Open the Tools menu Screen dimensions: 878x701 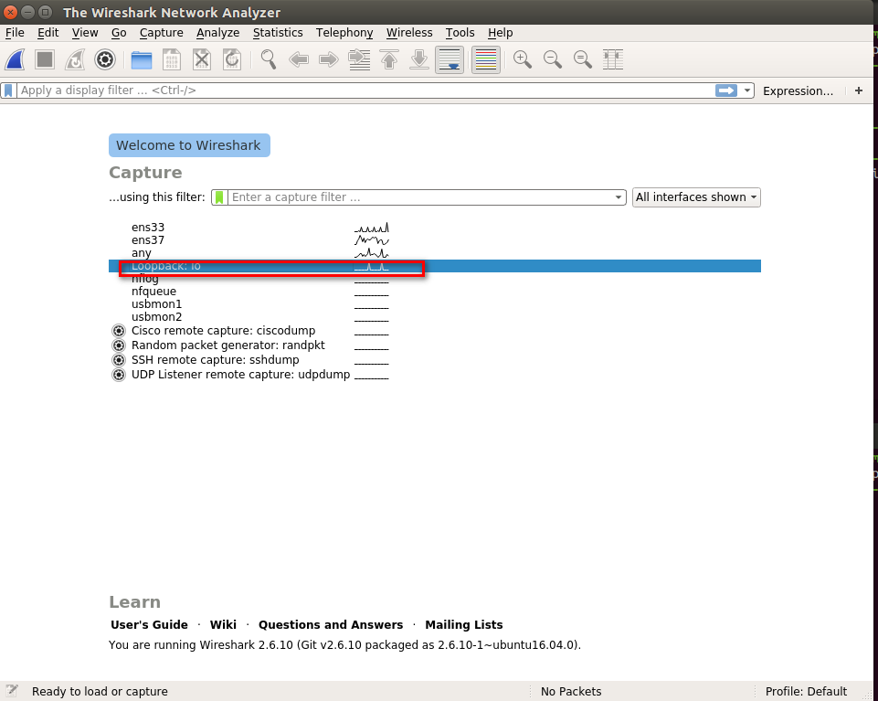(x=460, y=33)
